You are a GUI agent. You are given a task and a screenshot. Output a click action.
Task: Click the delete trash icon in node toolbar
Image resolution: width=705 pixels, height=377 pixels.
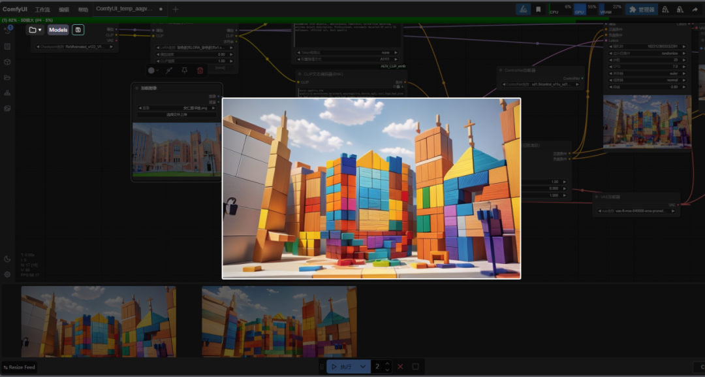click(x=200, y=71)
